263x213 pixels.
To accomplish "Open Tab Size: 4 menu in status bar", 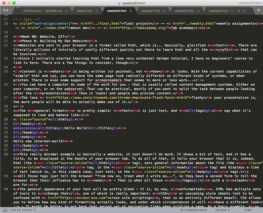I will (x=222, y=210).
